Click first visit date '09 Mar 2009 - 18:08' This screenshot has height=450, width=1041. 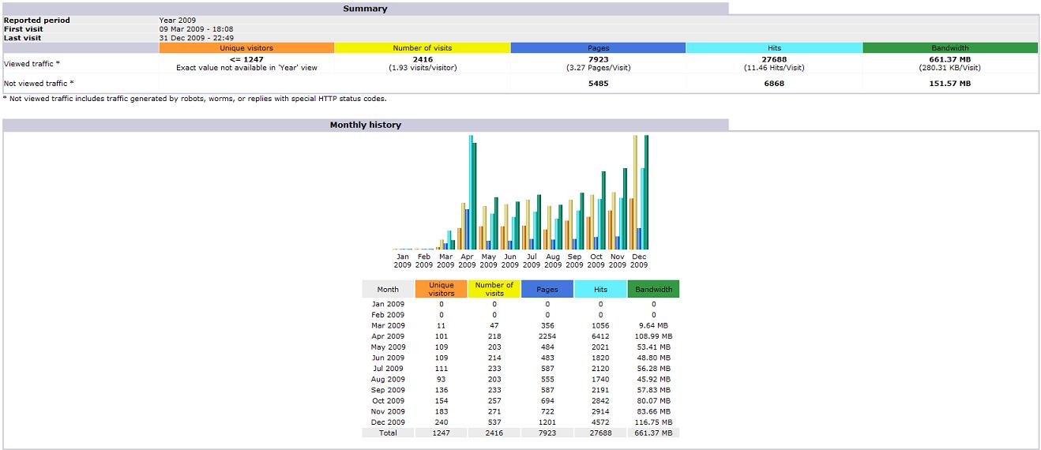click(196, 28)
